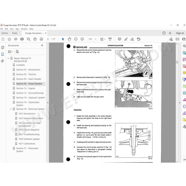Open 16/4 Circuit diagrams bookmark
186x186 pixels.
29,130
